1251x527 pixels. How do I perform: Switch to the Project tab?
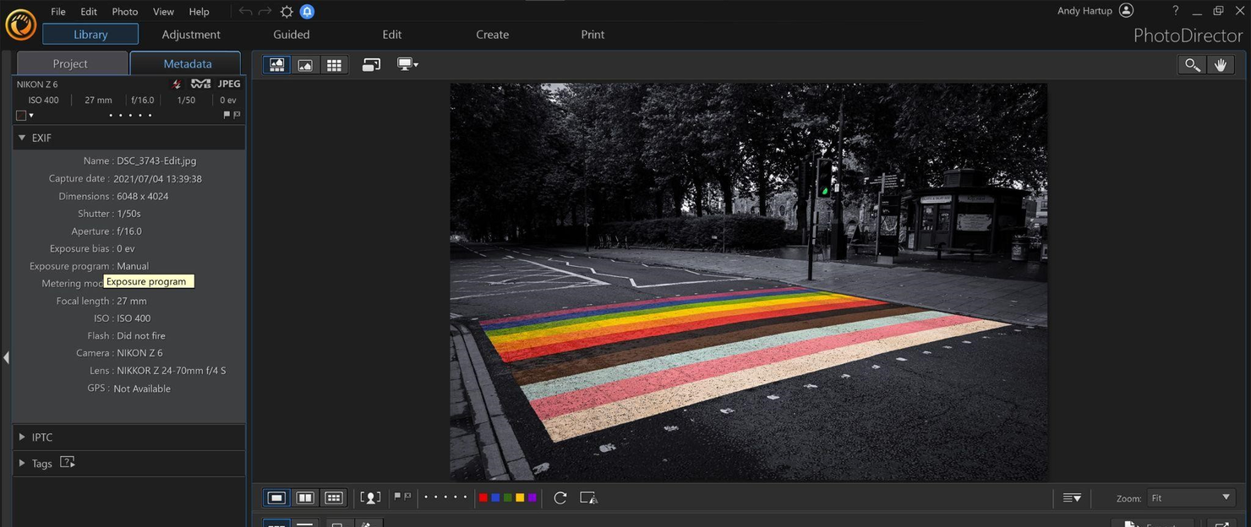click(x=70, y=63)
